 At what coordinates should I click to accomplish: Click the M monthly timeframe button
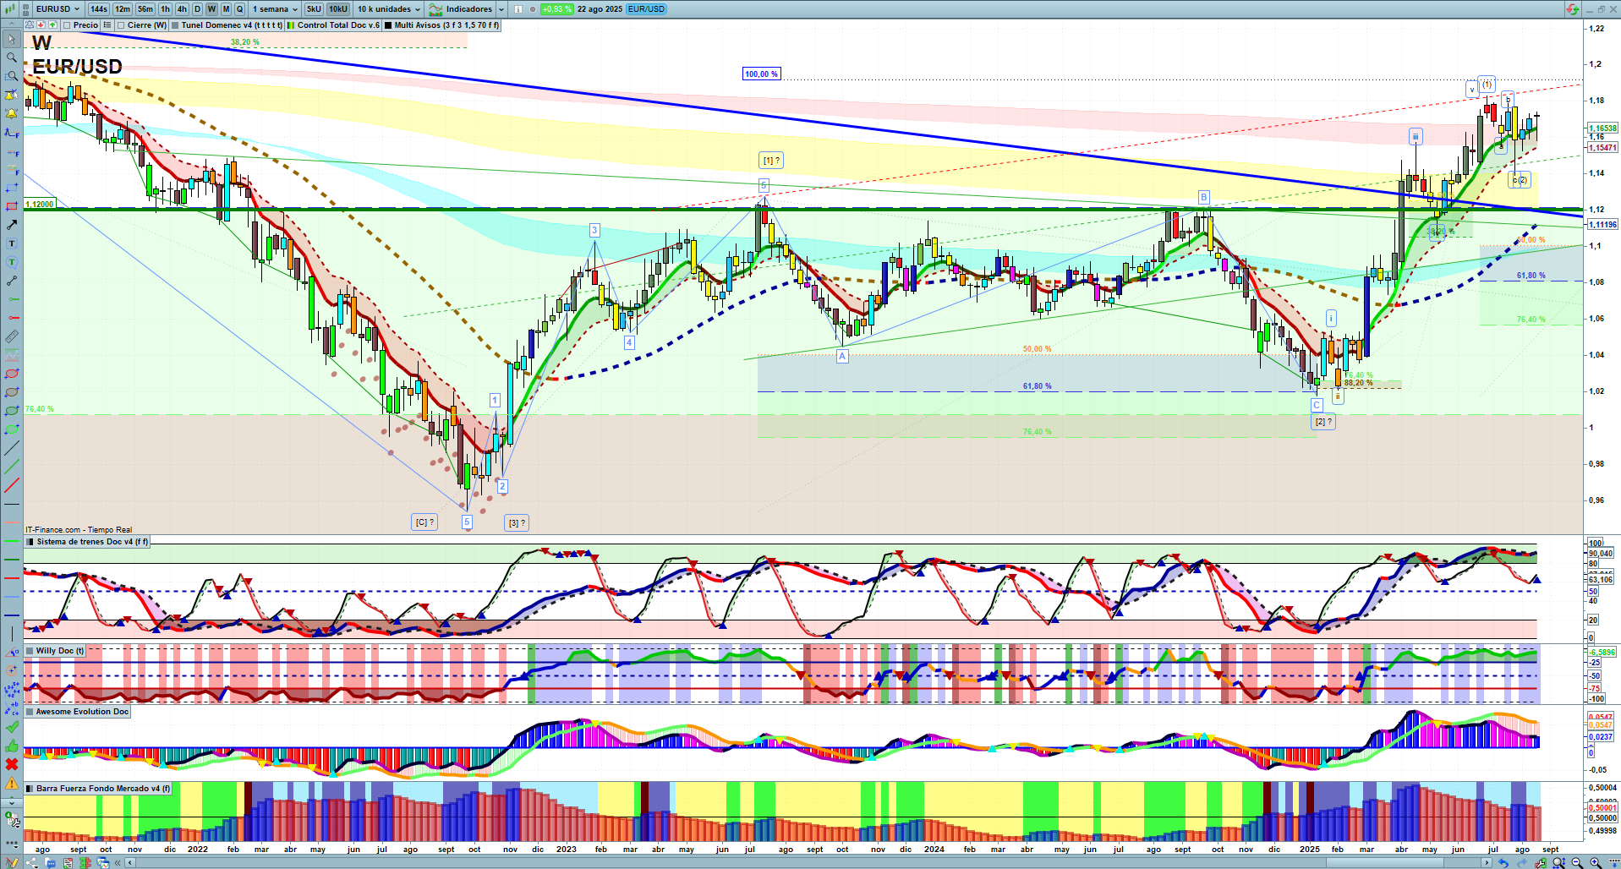tap(226, 9)
